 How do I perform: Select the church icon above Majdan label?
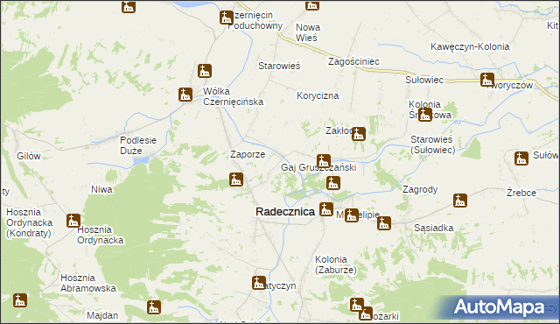tap(154, 307)
